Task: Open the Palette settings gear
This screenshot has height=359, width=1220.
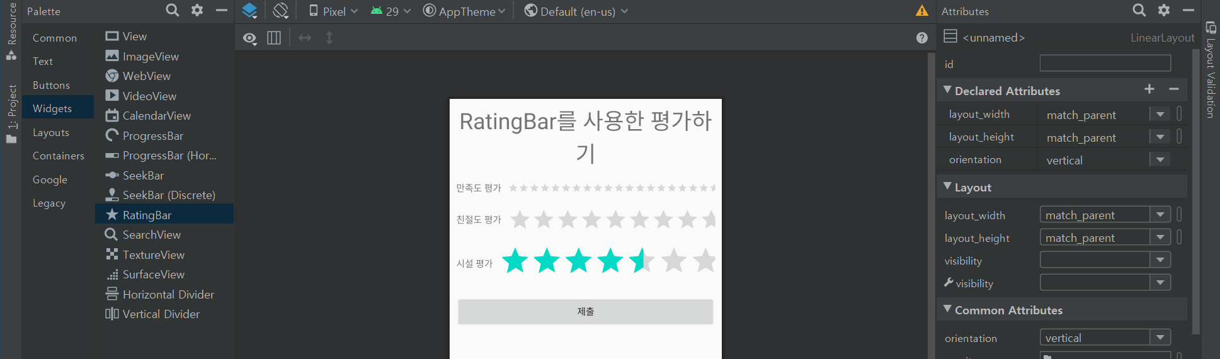Action: click(x=197, y=10)
